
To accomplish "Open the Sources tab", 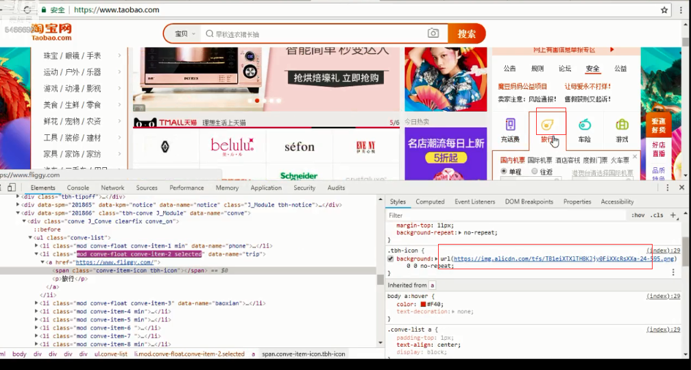I will pyautogui.click(x=147, y=188).
